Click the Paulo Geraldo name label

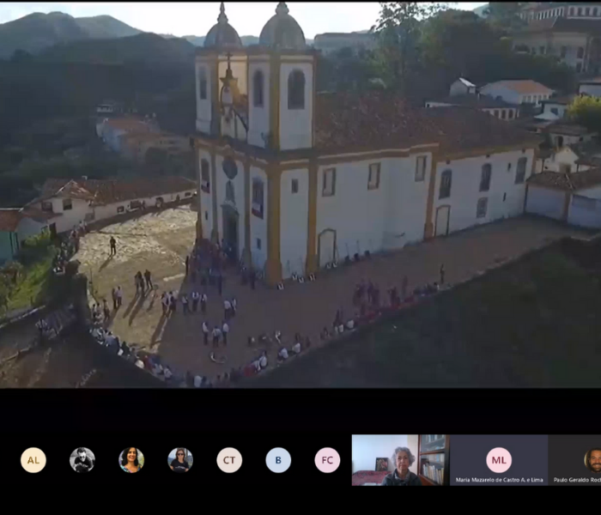pyautogui.click(x=577, y=480)
